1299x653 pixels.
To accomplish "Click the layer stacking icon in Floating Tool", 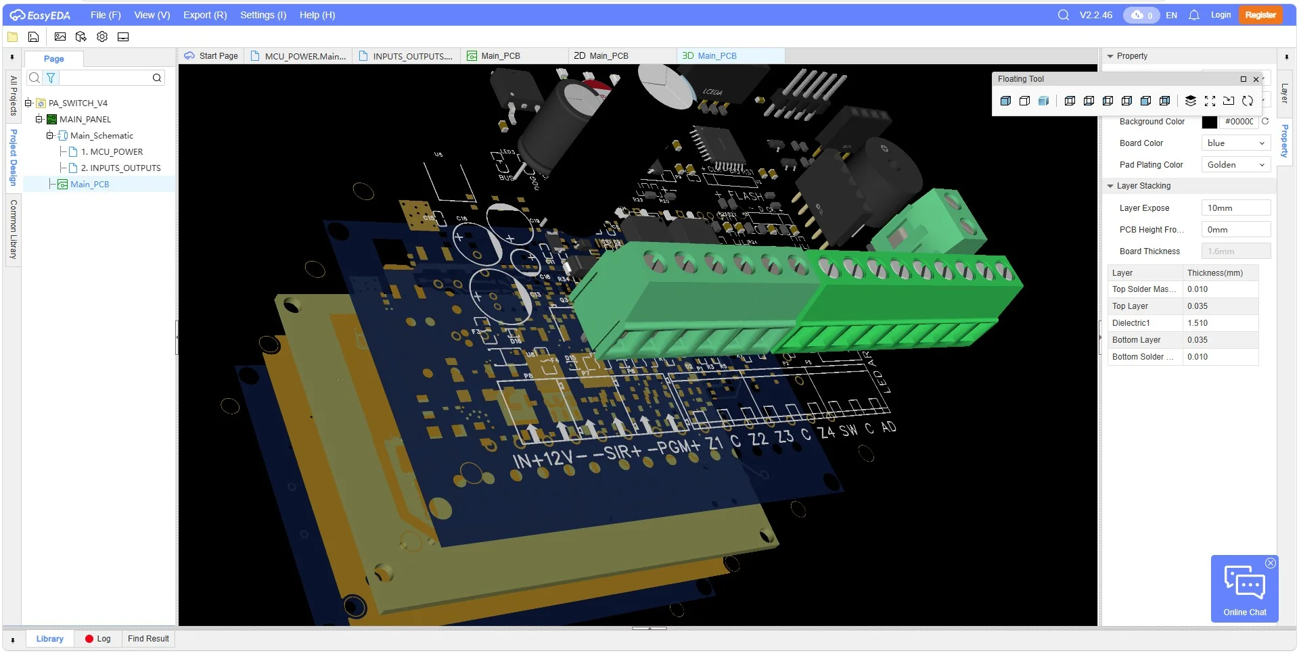I will (x=1191, y=101).
